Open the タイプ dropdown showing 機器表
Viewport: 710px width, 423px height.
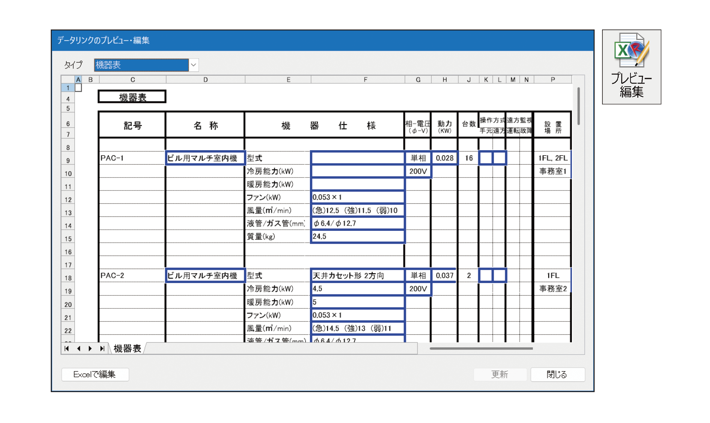coord(193,65)
